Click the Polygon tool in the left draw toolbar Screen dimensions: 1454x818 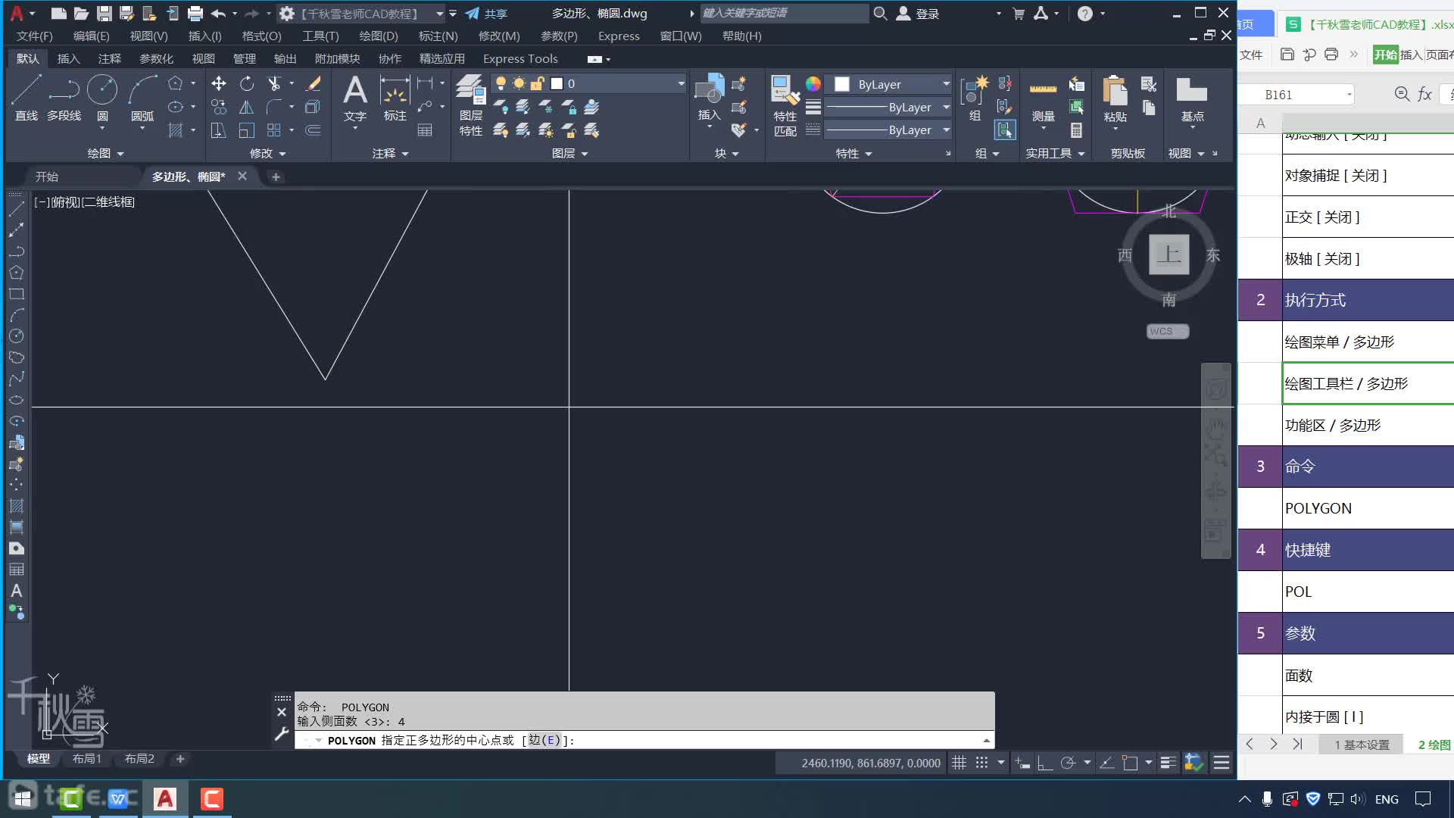click(16, 273)
